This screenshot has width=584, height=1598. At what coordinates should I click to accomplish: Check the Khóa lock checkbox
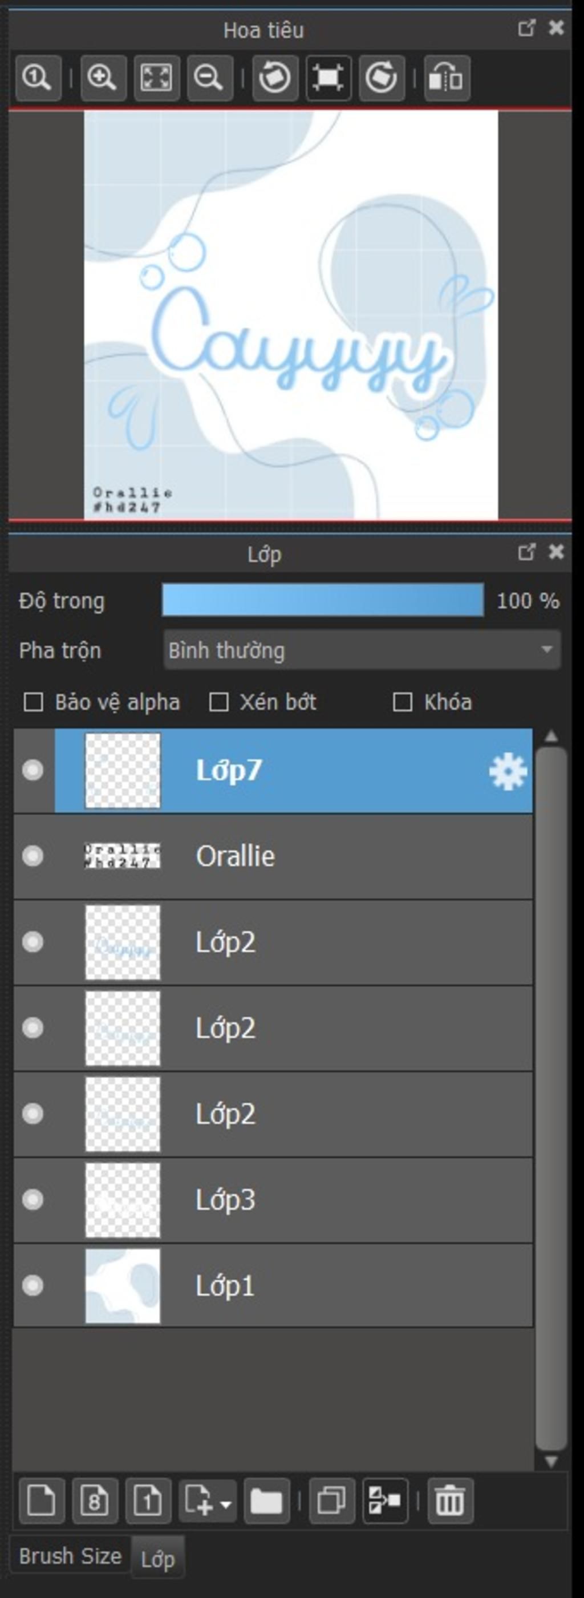[x=402, y=702]
